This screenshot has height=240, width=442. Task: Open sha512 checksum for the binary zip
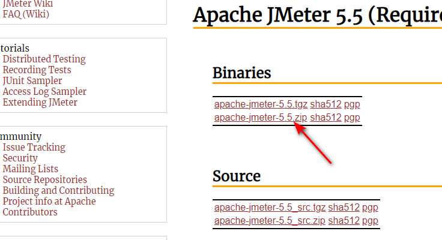click(x=325, y=117)
